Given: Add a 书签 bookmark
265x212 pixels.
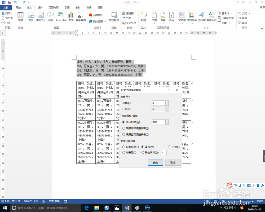Looking at the screenshot, I should click(127, 18).
